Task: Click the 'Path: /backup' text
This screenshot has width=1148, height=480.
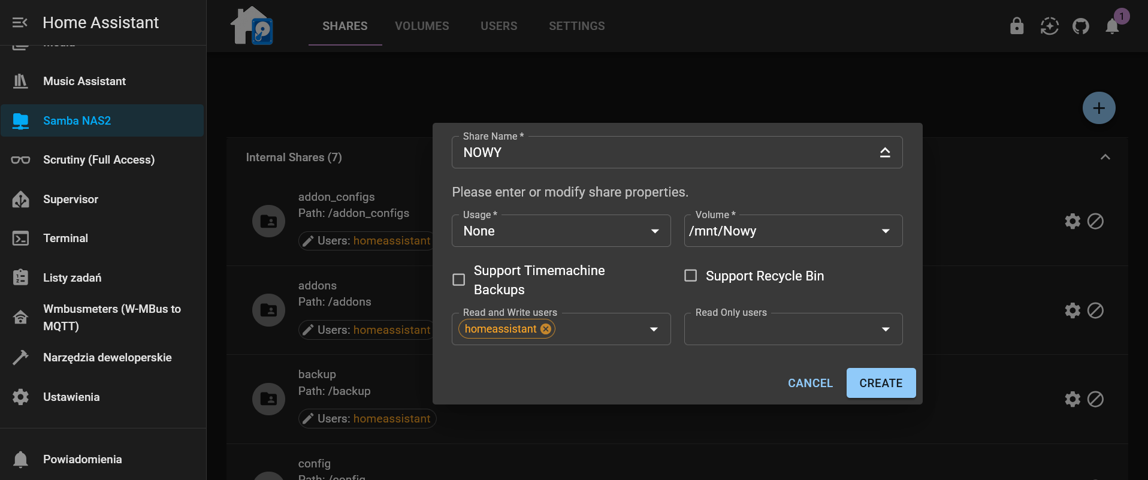Action: (334, 391)
